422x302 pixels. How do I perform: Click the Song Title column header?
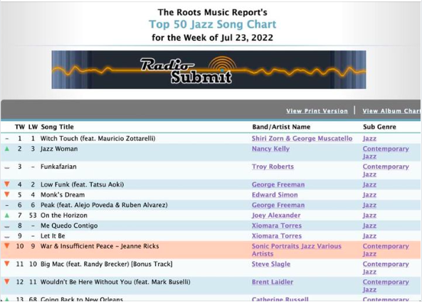tap(57, 127)
